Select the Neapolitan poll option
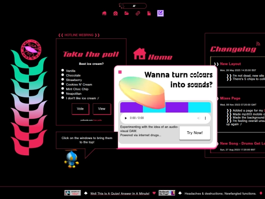The width and height of the screenshot is (265, 199). (x=63, y=93)
